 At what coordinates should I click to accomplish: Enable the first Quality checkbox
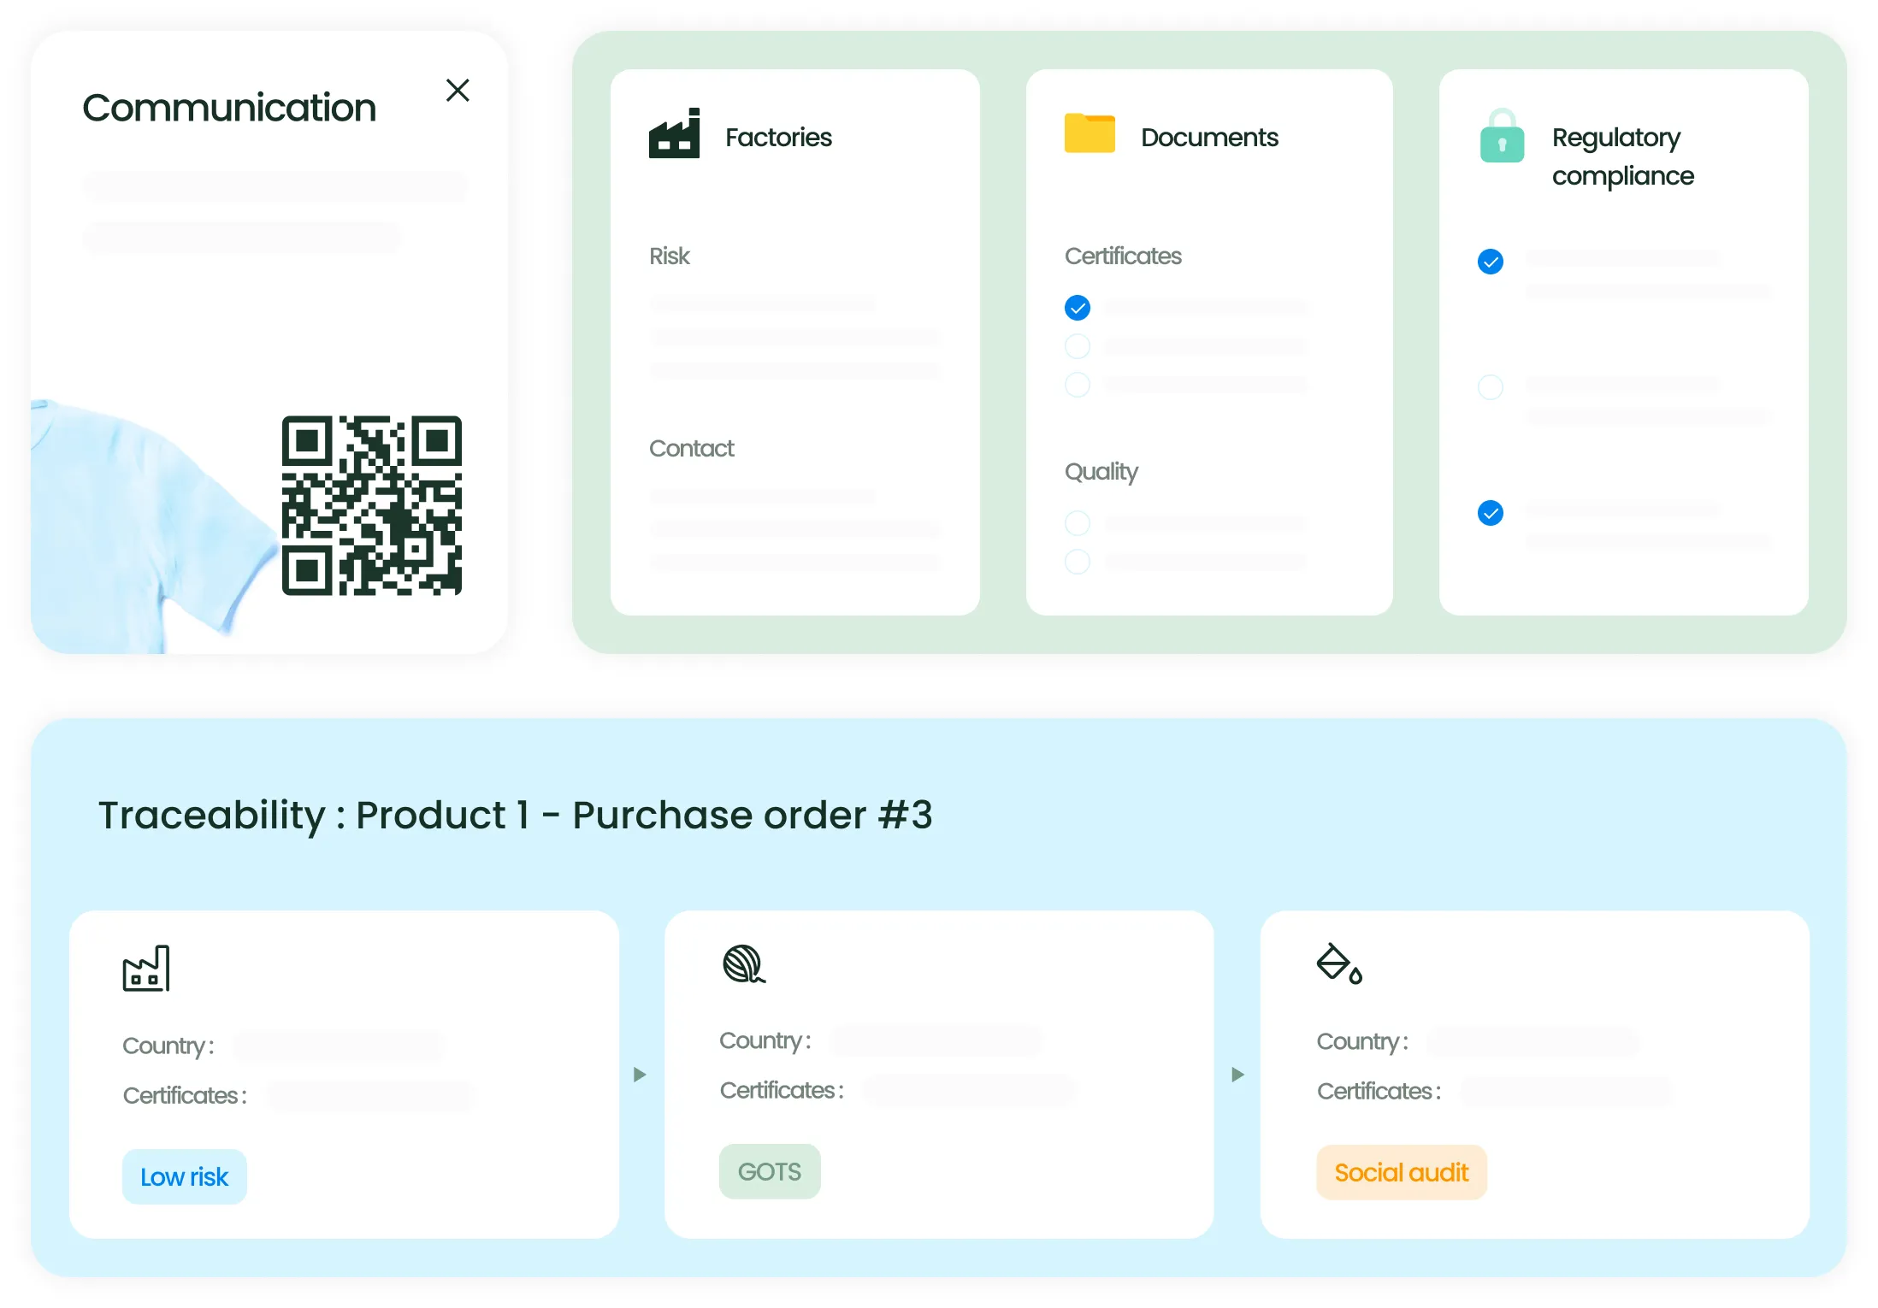tap(1077, 522)
